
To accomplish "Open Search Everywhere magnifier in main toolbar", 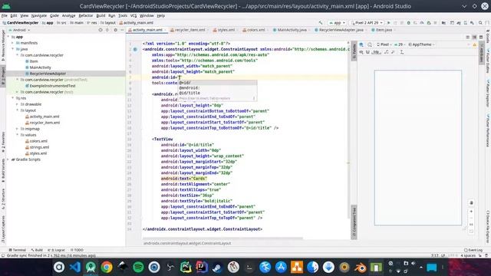I will (480, 23).
